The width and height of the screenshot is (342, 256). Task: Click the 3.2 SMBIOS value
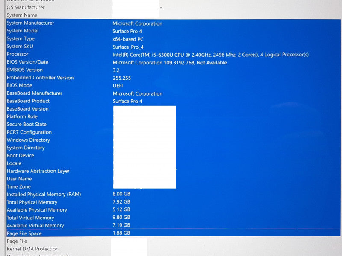point(116,70)
